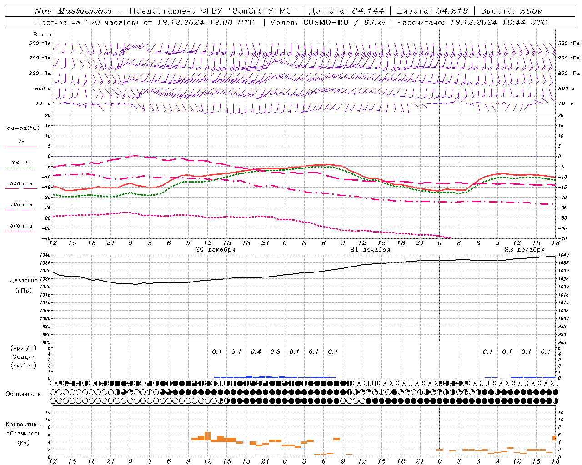Click the 0.3 precipitation value
This screenshot has height=465, width=582.
[x=275, y=351]
